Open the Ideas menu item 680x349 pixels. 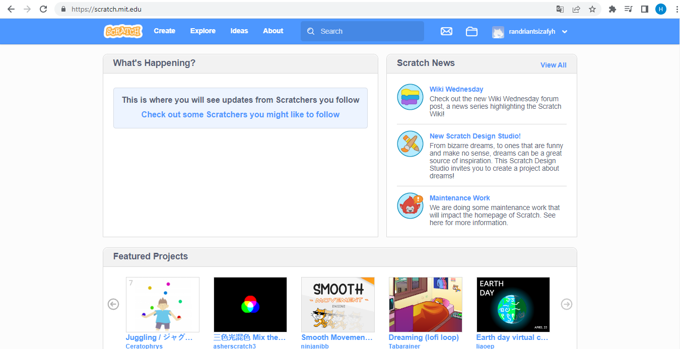click(x=239, y=31)
